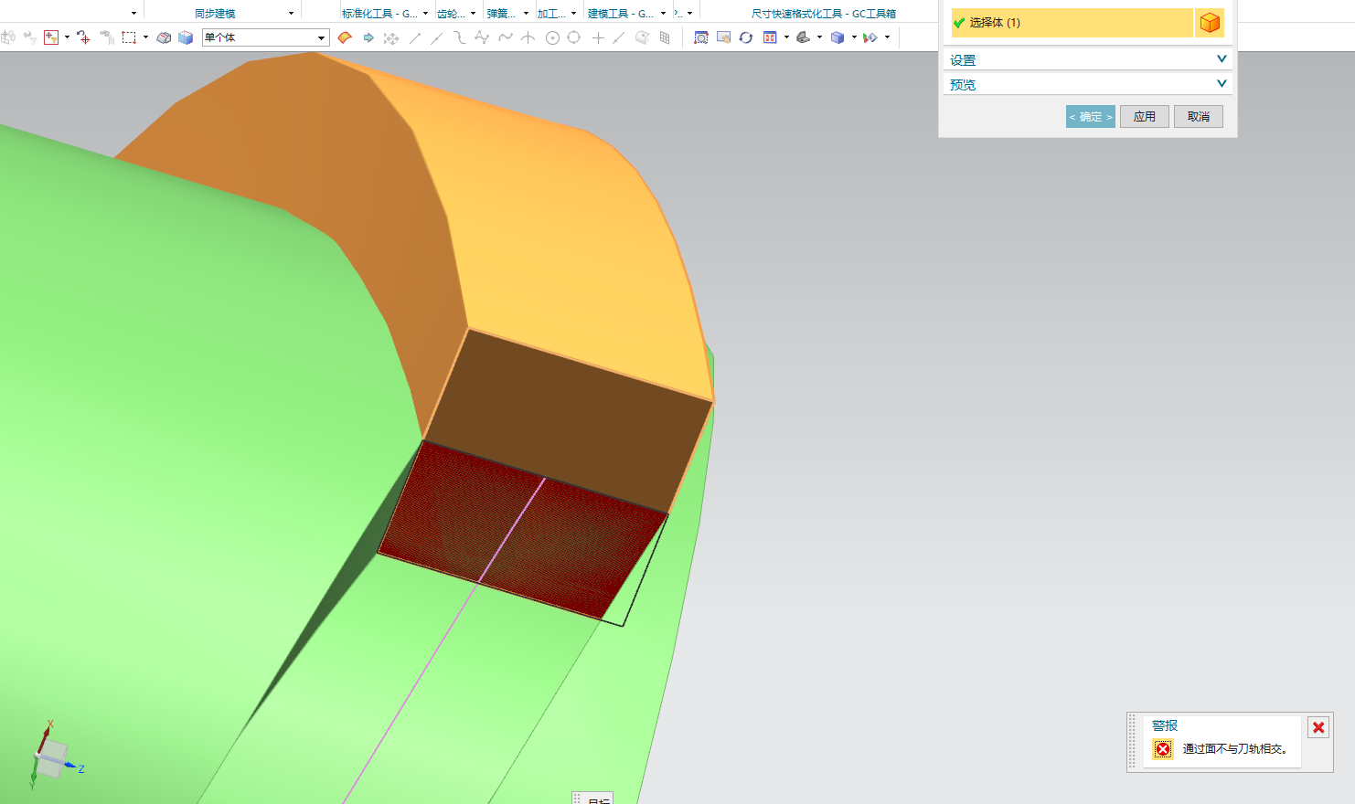Open dropdown beside shaded cube icon
The height and width of the screenshot is (804, 1355).
(854, 37)
